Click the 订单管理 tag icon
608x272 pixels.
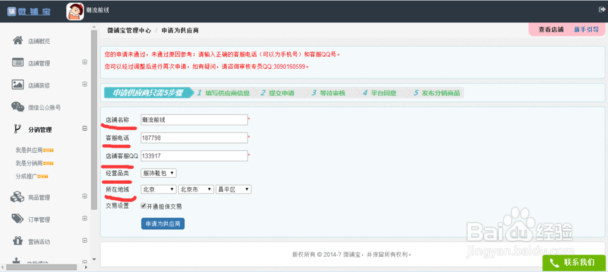(x=18, y=219)
